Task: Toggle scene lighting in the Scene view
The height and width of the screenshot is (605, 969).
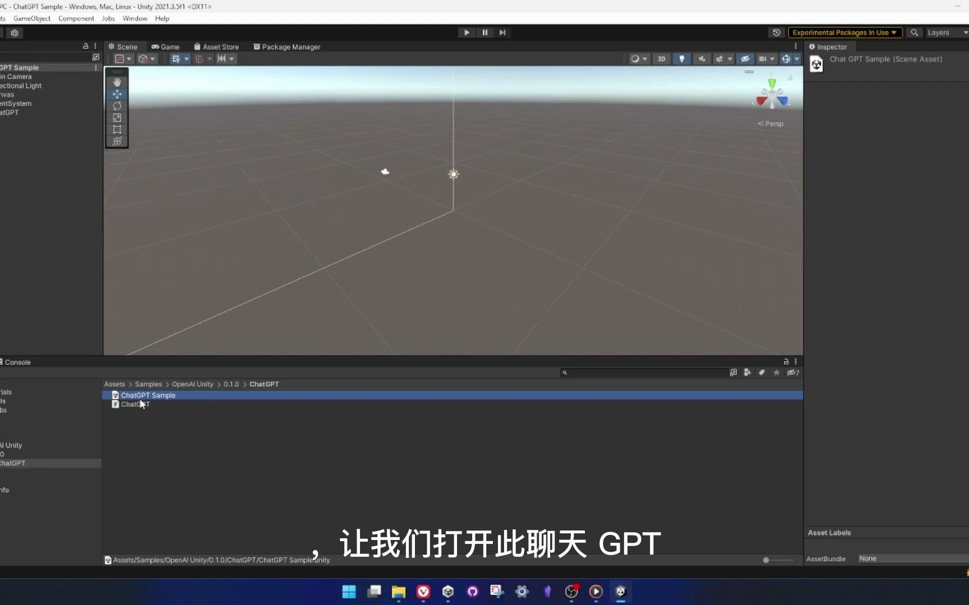Action: tap(681, 58)
